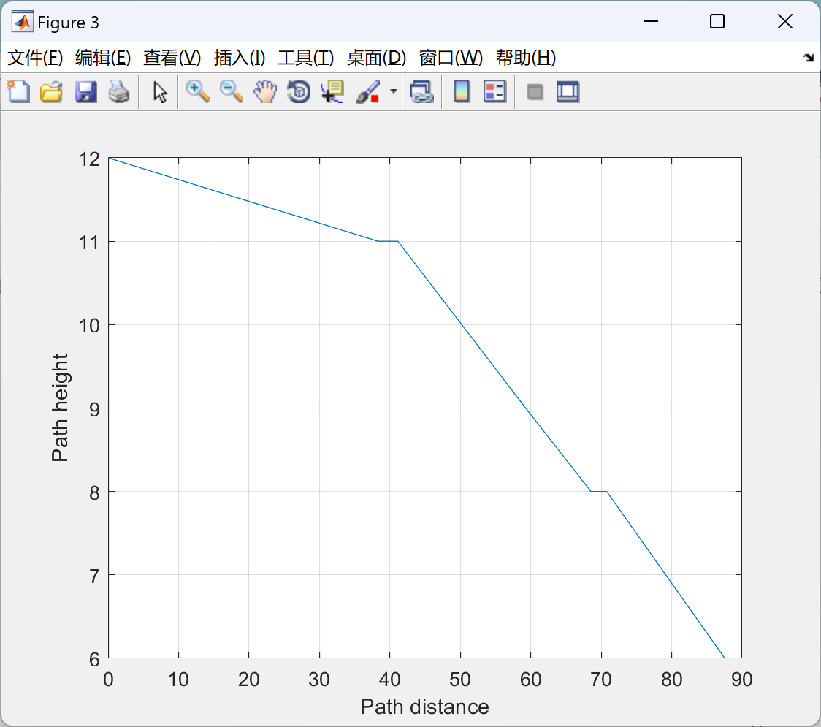821x727 pixels.
Task: Minimize the Figure 3 window
Action: point(651,21)
